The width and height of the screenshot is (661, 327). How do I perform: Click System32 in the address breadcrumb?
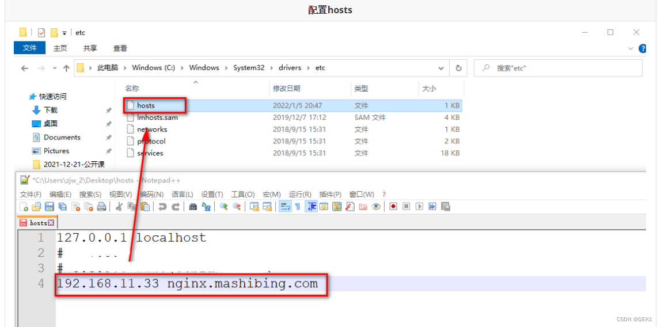(249, 68)
